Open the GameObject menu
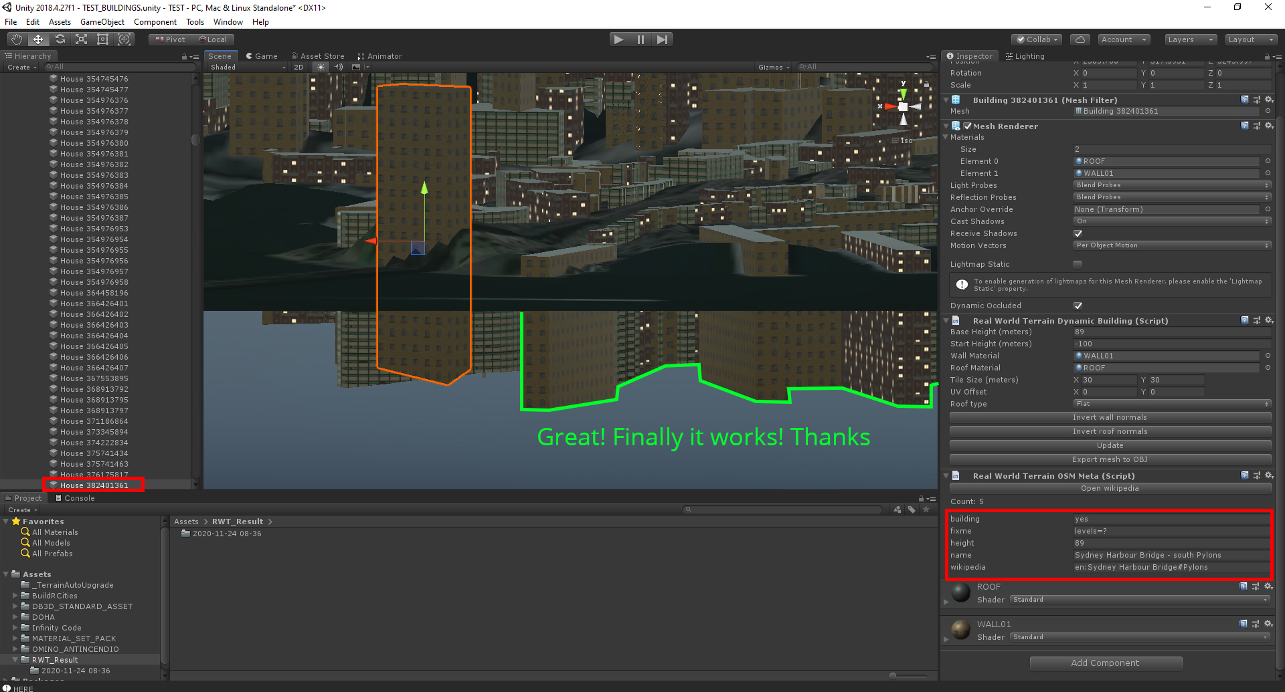The height and width of the screenshot is (692, 1285). tap(102, 22)
